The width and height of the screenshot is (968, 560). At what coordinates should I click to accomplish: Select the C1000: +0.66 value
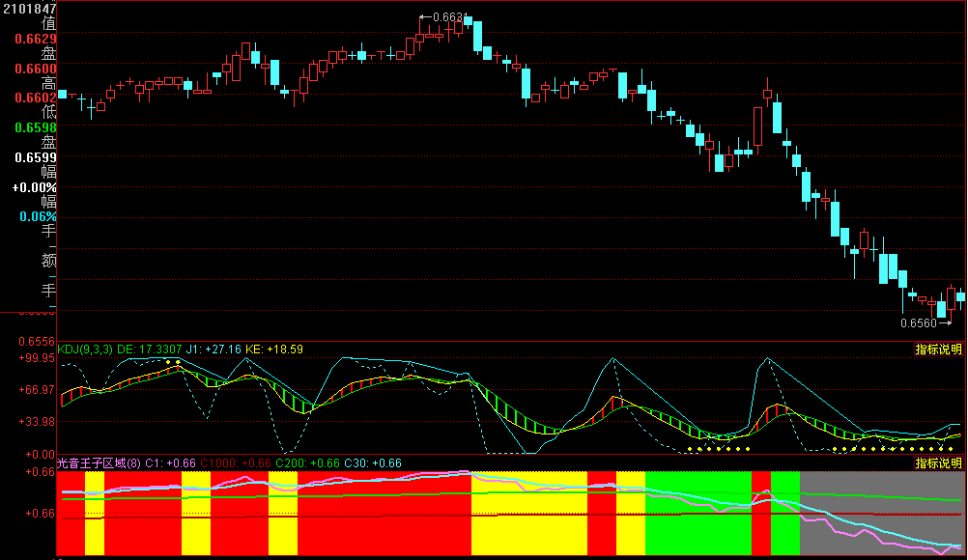(236, 463)
